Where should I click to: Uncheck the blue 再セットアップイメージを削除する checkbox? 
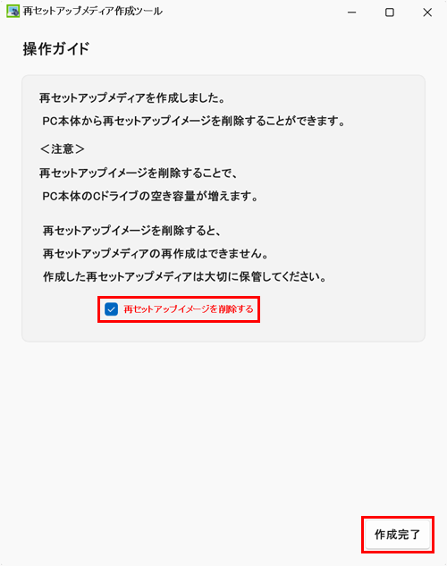[111, 309]
